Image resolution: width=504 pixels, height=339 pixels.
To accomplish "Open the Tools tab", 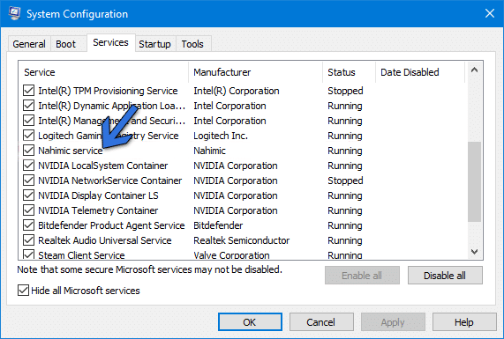I will coord(192,44).
